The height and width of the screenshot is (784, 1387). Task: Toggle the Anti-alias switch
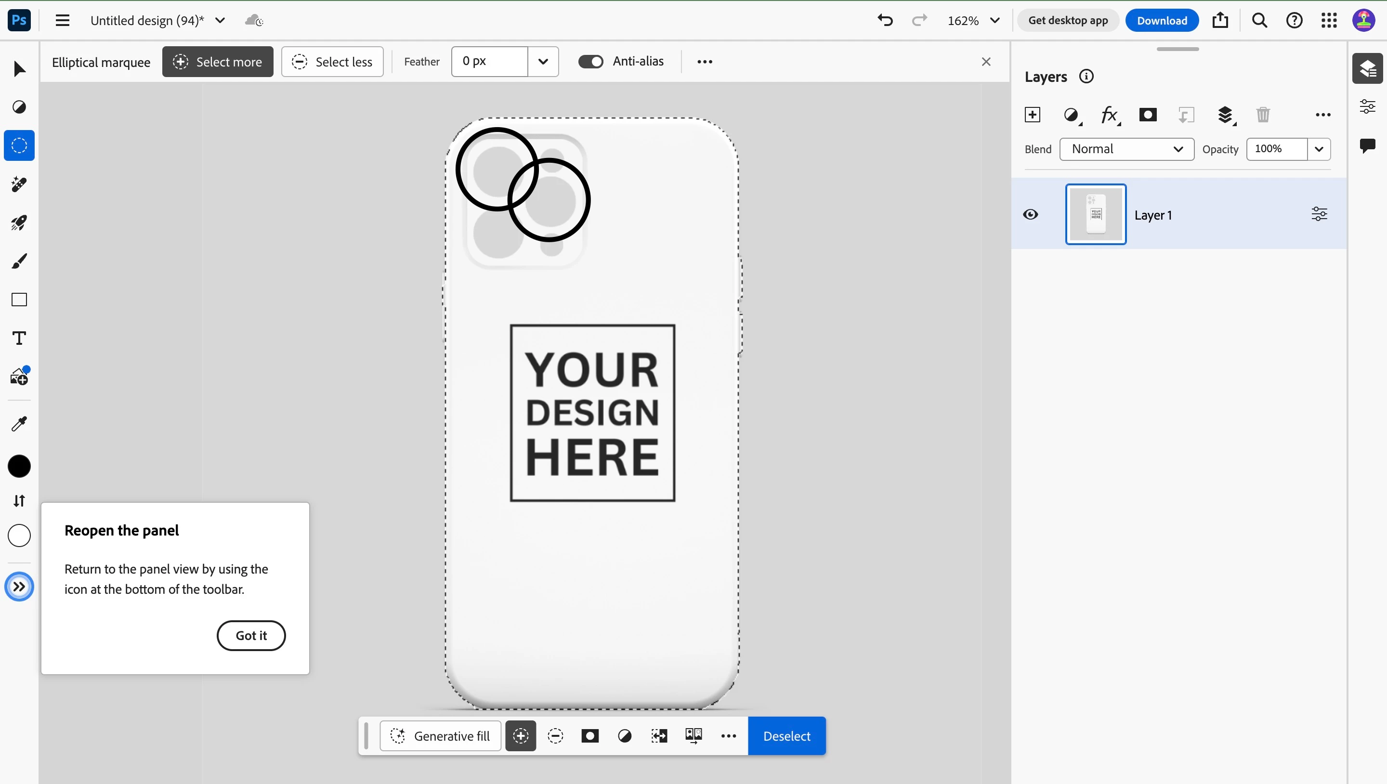(590, 61)
